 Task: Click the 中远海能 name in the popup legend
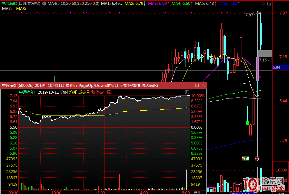(27, 92)
